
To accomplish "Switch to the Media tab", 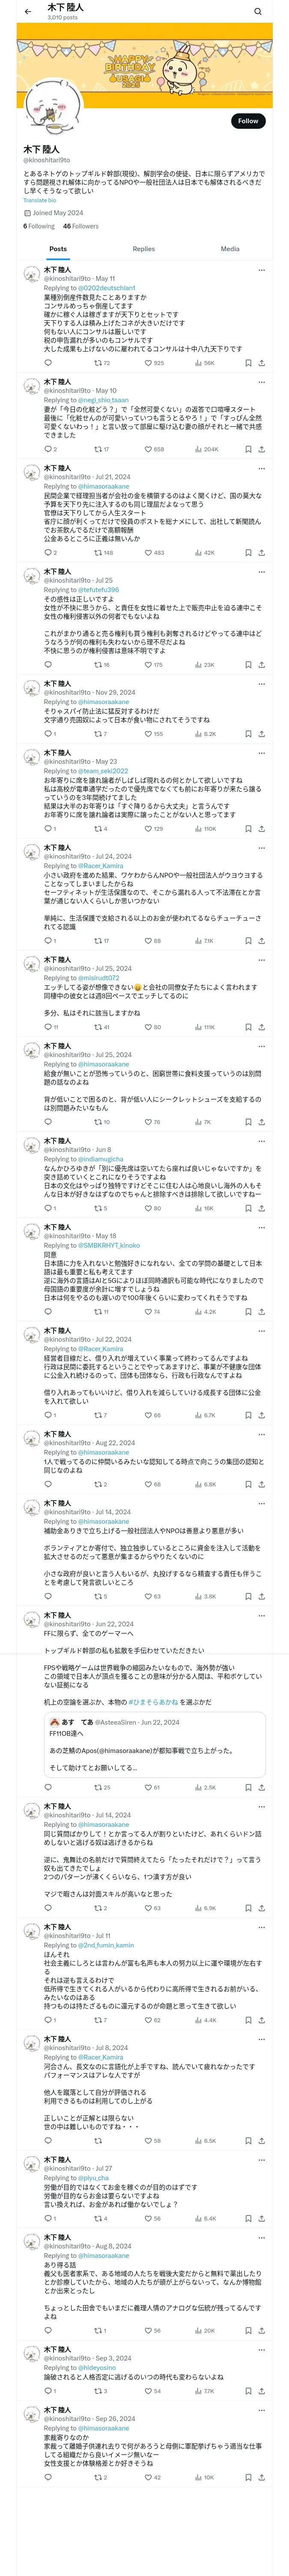I will coord(230,249).
